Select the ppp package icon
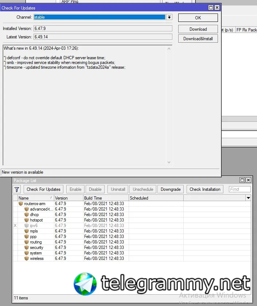Image resolution: width=257 pixels, height=306 pixels. tap(27, 237)
